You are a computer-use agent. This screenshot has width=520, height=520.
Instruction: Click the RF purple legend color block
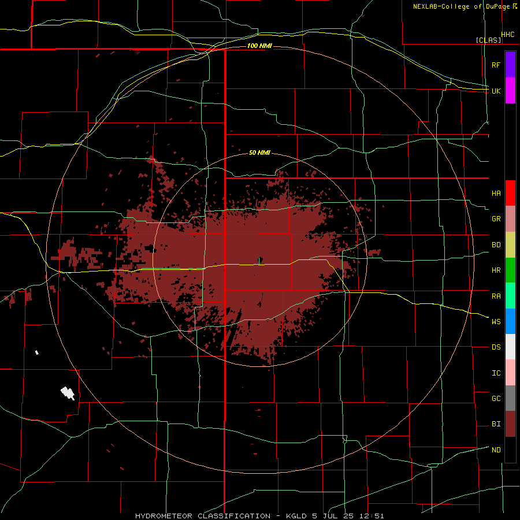pyautogui.click(x=510, y=64)
